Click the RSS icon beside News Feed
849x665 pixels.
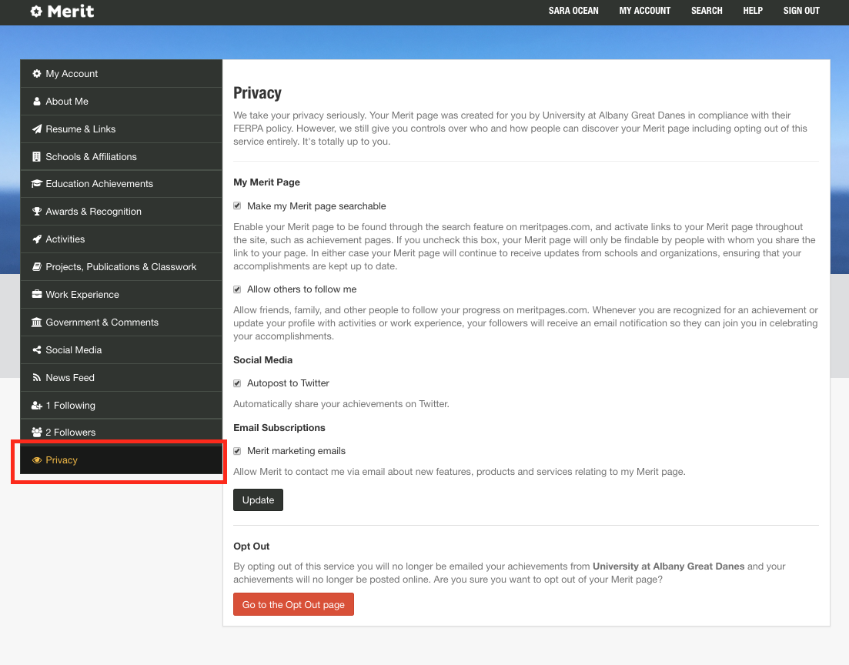[37, 377]
